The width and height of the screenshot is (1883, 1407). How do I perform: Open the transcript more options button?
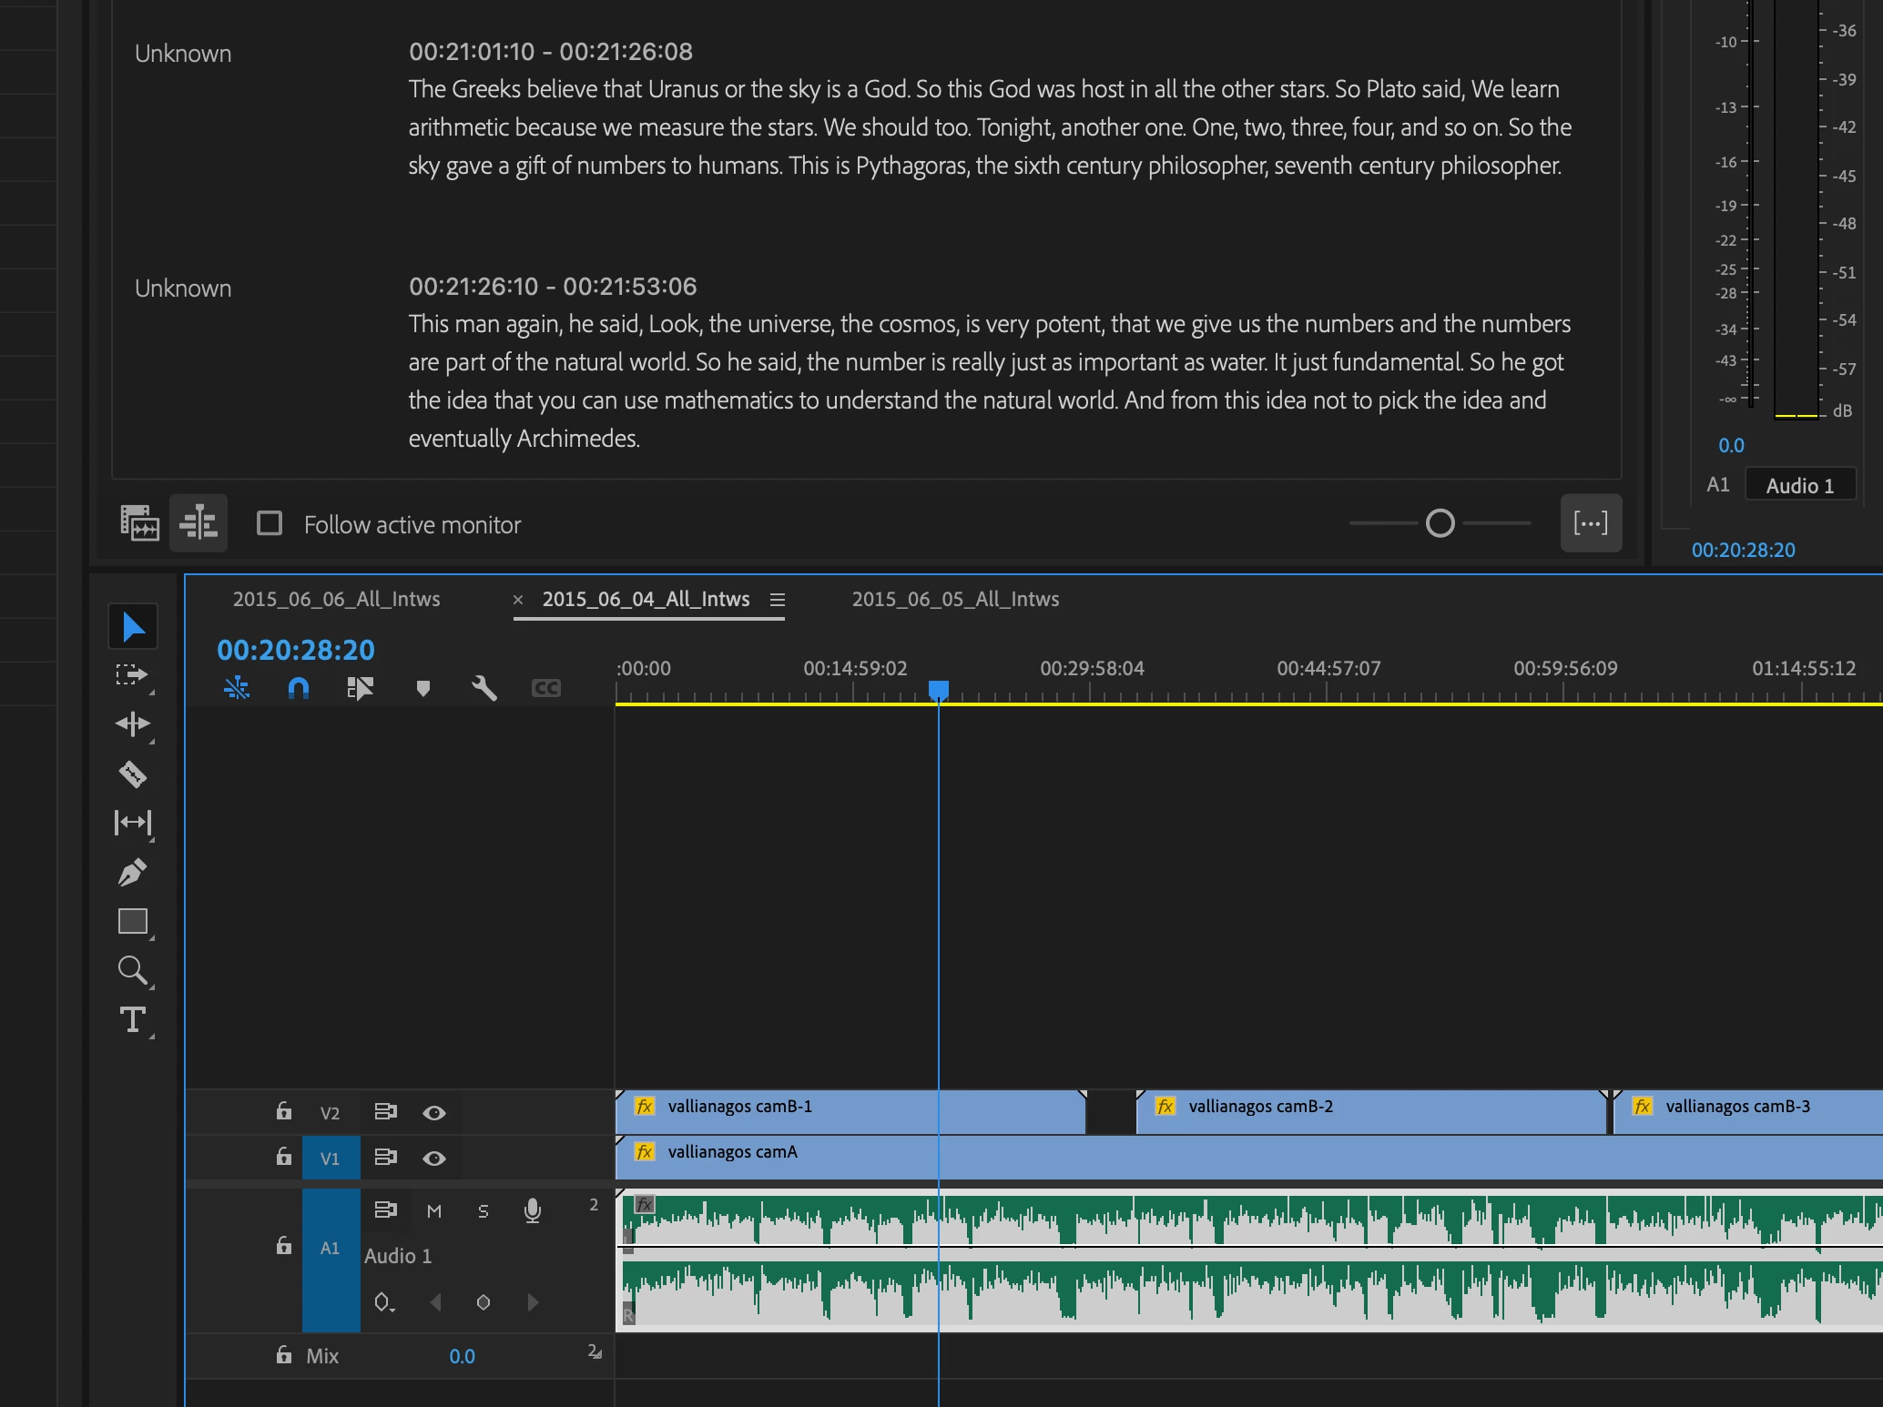click(1591, 523)
